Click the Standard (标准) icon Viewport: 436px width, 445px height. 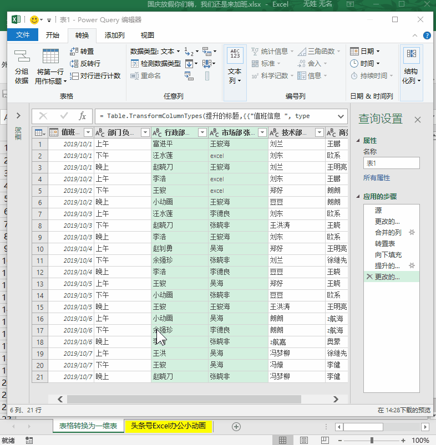click(x=255, y=64)
